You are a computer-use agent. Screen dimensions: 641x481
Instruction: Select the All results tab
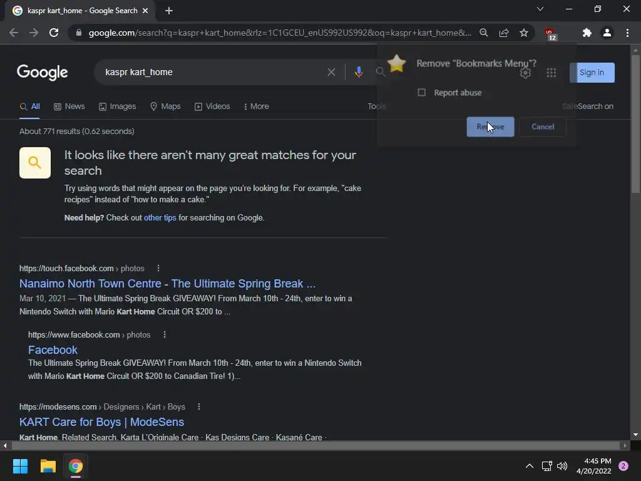coord(30,106)
